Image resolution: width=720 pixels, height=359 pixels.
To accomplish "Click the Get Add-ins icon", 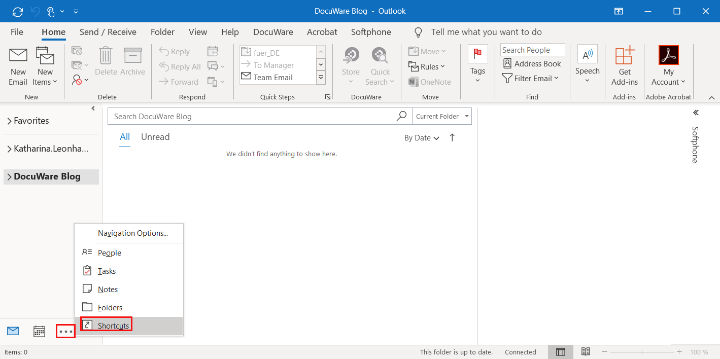I will click(x=625, y=57).
